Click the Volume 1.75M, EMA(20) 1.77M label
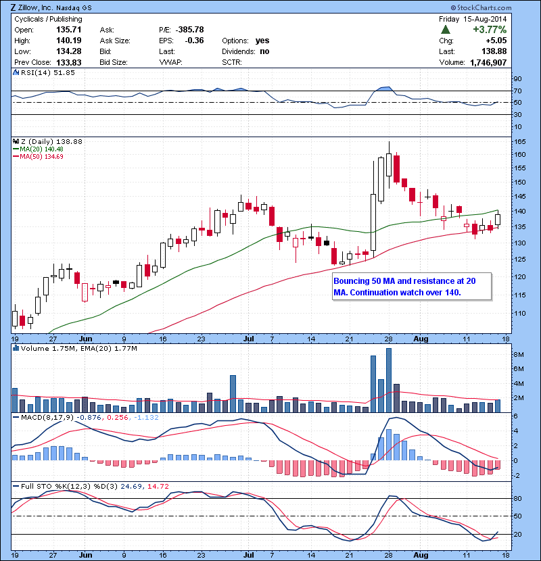541x561 pixels. pos(78,348)
